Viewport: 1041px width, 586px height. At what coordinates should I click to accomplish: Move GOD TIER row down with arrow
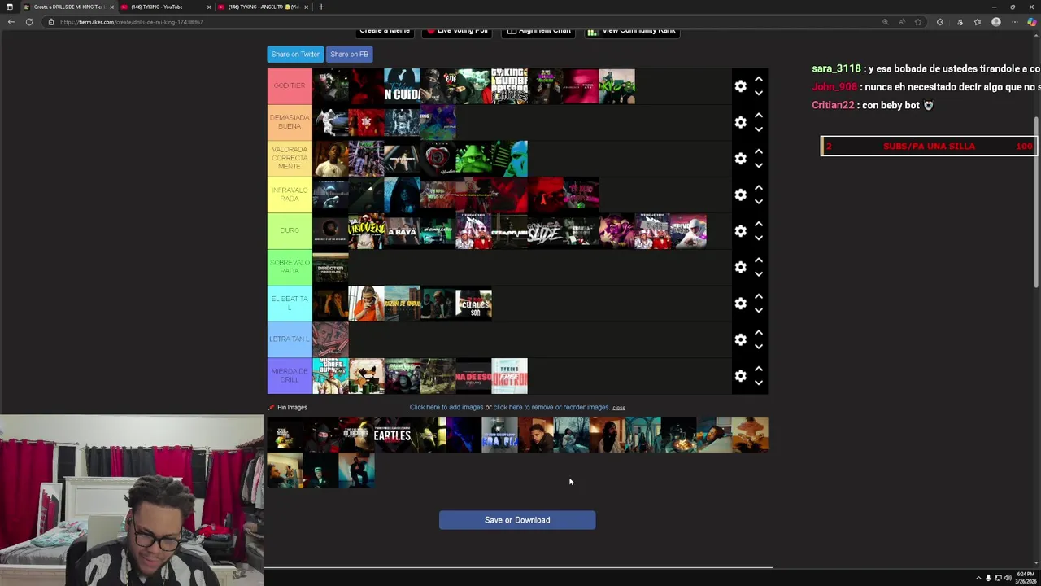[x=758, y=93]
